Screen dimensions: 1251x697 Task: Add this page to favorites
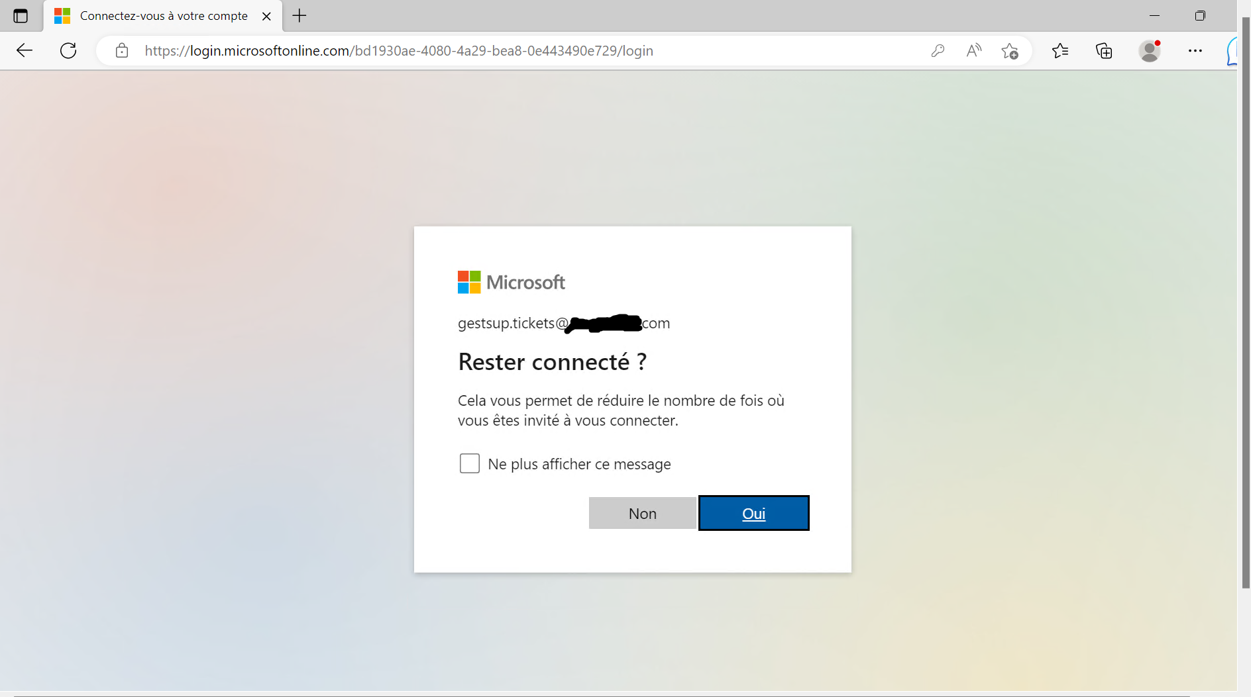1010,51
